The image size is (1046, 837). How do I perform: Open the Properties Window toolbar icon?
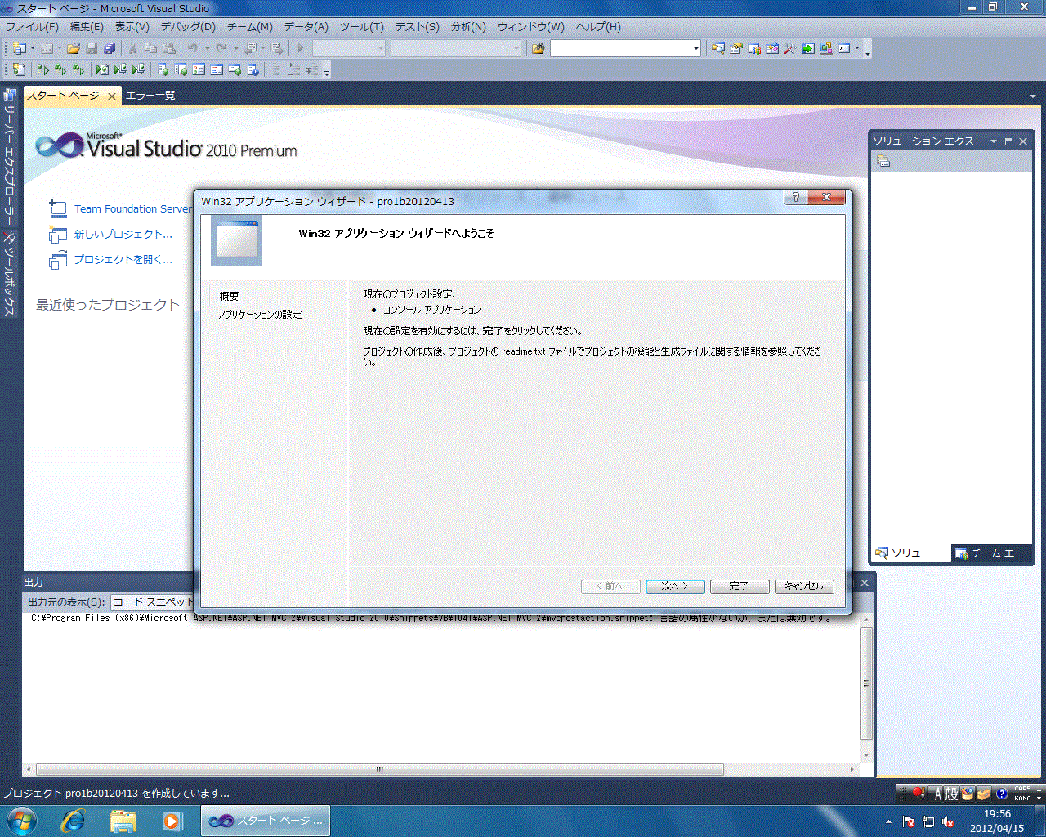736,48
